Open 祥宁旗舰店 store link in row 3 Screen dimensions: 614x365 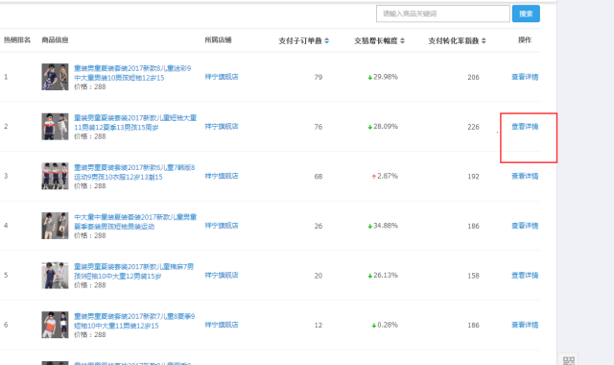222,176
